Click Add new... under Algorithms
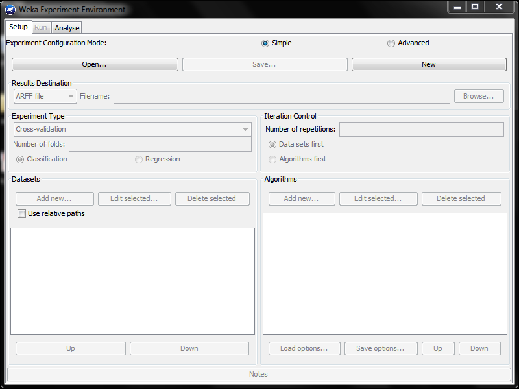The height and width of the screenshot is (389, 519). click(302, 199)
